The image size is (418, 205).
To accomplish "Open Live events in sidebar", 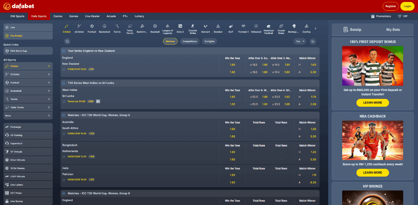I will point(28,27).
